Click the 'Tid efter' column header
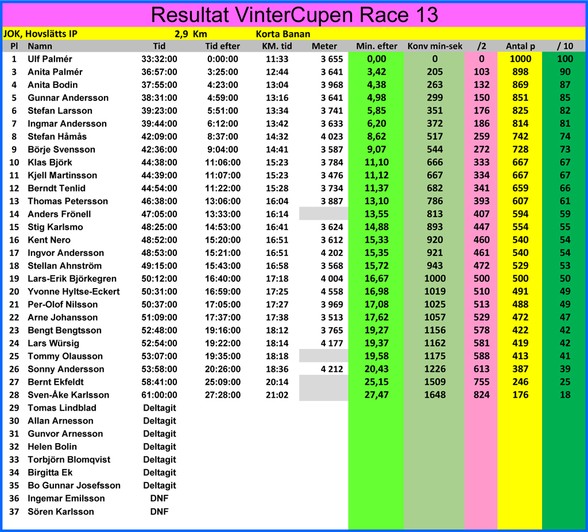This screenshot has width=588, height=532. (x=222, y=46)
